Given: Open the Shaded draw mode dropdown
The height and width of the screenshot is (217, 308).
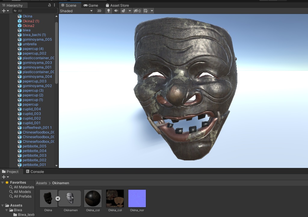Looking at the screenshot, I should (x=76, y=11).
